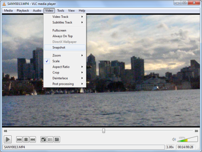Click SANY0013.MP4 status bar title

click(x=84, y=147)
